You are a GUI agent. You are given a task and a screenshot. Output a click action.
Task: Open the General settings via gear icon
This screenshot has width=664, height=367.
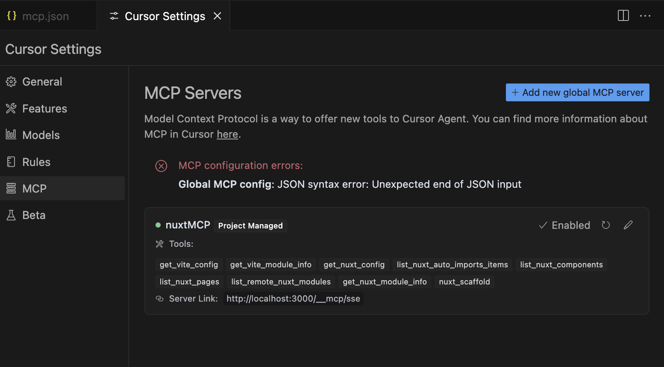12,81
